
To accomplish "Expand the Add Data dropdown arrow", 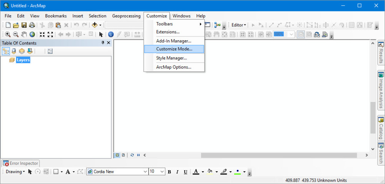I will point(100,25).
